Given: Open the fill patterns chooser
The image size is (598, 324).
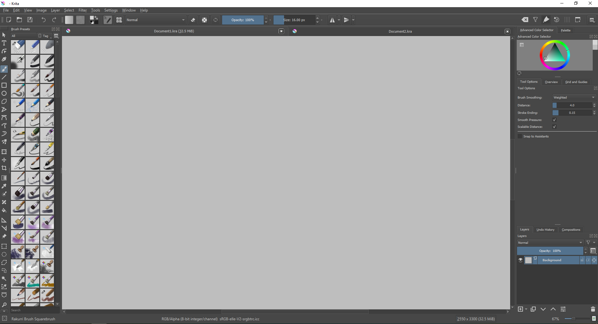Looking at the screenshot, I should pos(80,20).
